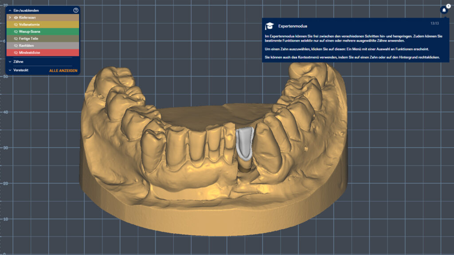Viewport: 454px width, 255px height.
Task: Toggle visibility of Fertige Teile
Action: [x=16, y=39]
